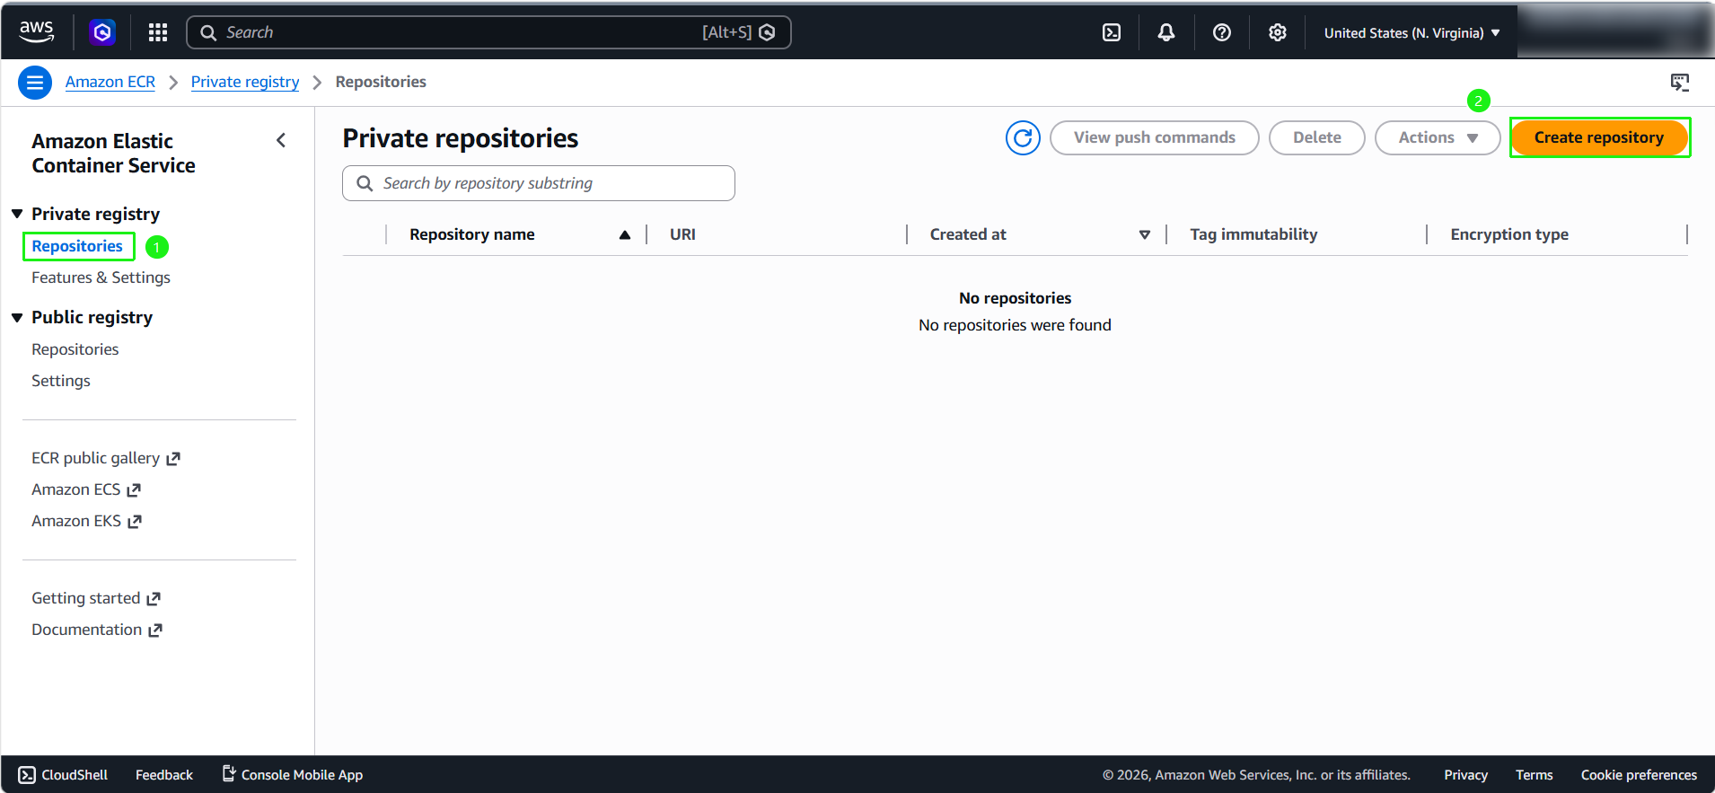
Task: Open the help question mark menu
Action: (x=1222, y=32)
